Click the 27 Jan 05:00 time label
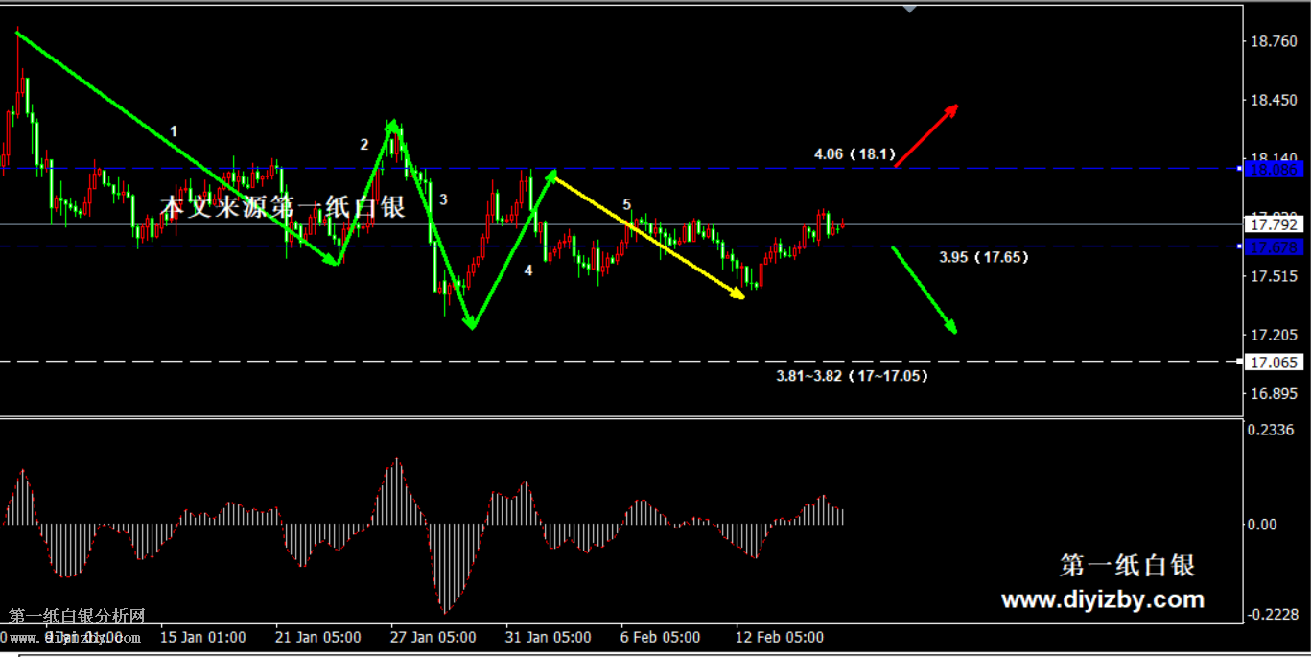Viewport: 1311px width, 657px height. (x=432, y=637)
